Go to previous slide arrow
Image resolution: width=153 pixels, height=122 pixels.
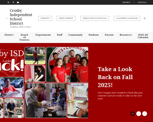pos(139,114)
